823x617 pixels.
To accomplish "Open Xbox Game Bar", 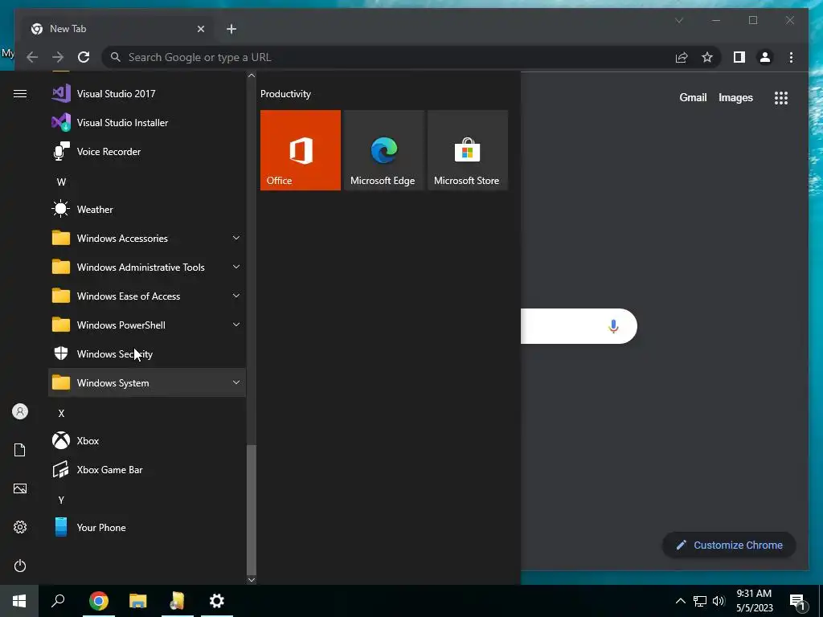I will click(147, 469).
